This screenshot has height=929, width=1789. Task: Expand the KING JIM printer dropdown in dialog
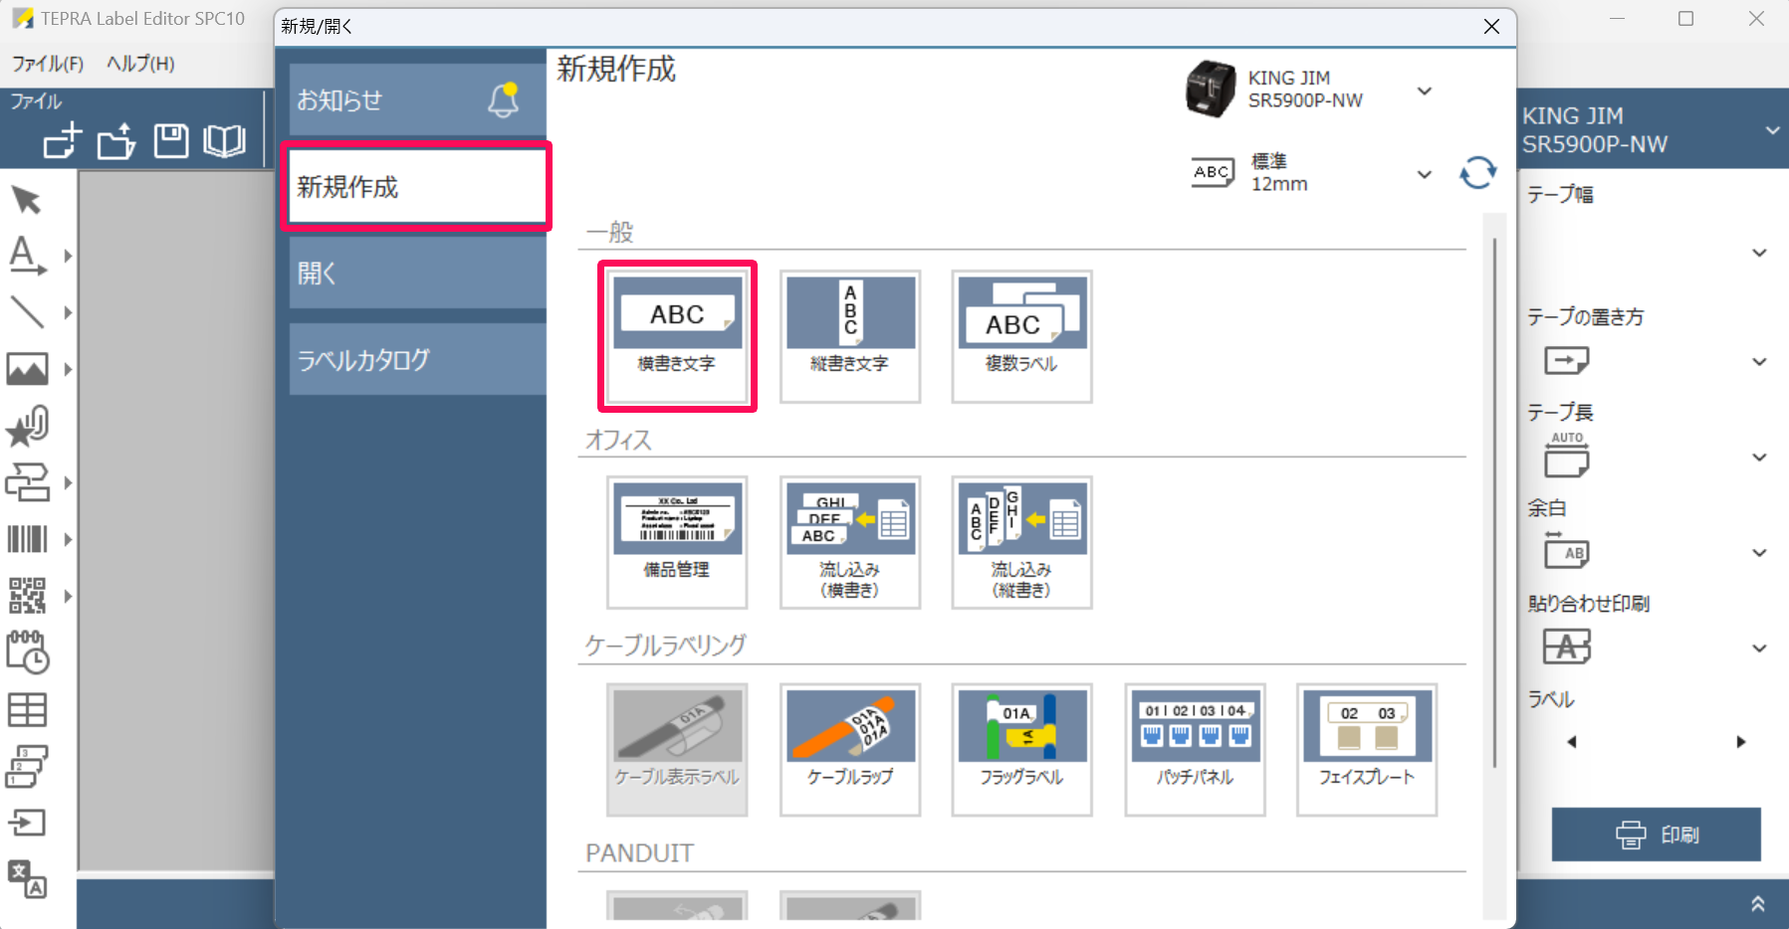(x=1425, y=91)
